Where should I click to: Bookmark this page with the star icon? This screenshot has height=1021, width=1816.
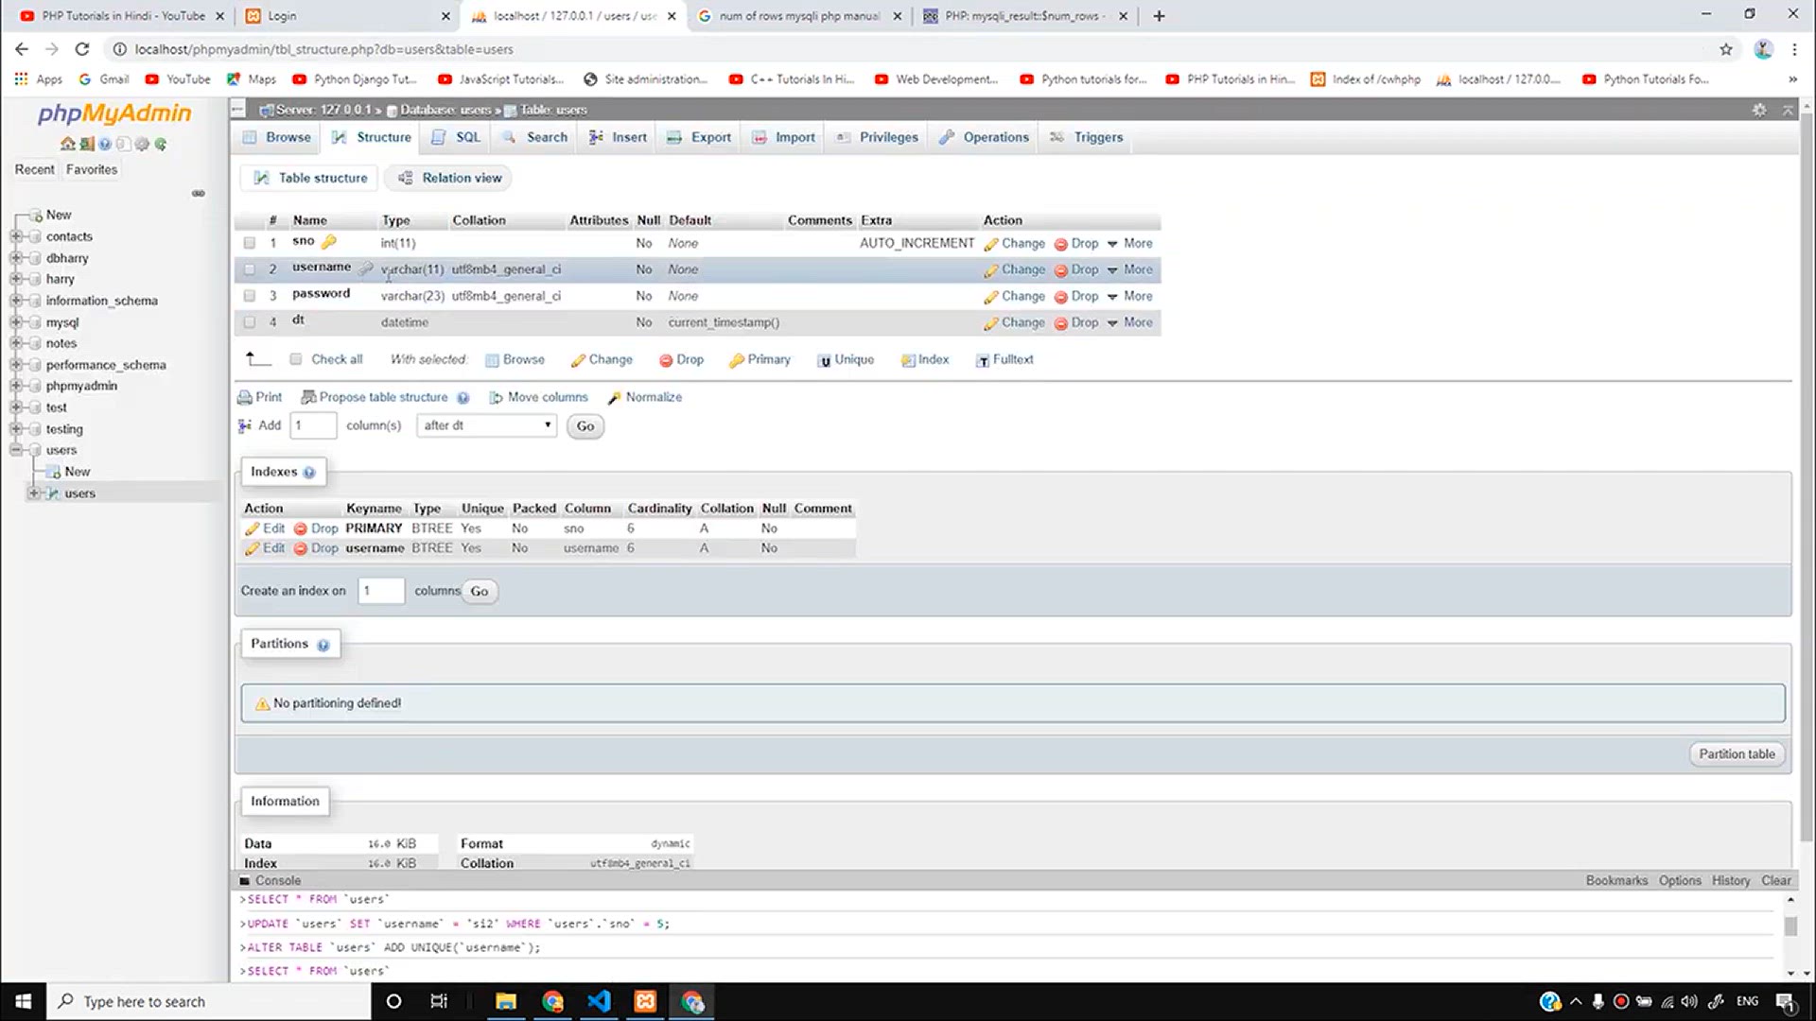[x=1726, y=49]
